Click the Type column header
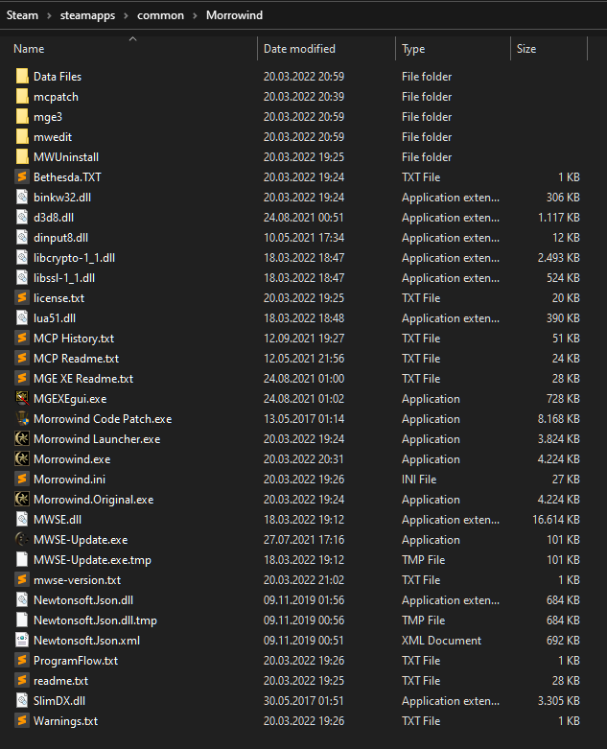The height and width of the screenshot is (749, 607). (x=413, y=49)
